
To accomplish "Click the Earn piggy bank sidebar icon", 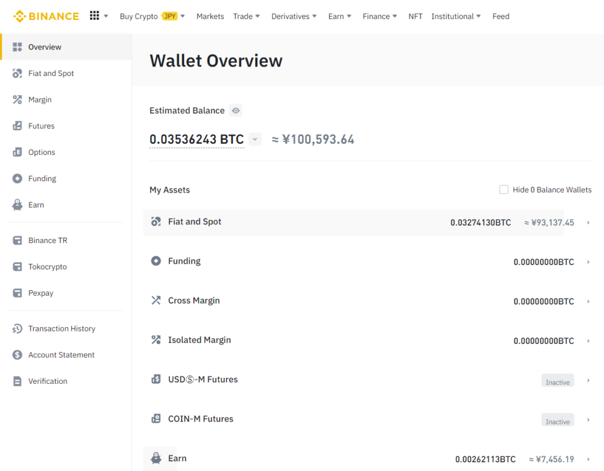I will pos(17,205).
